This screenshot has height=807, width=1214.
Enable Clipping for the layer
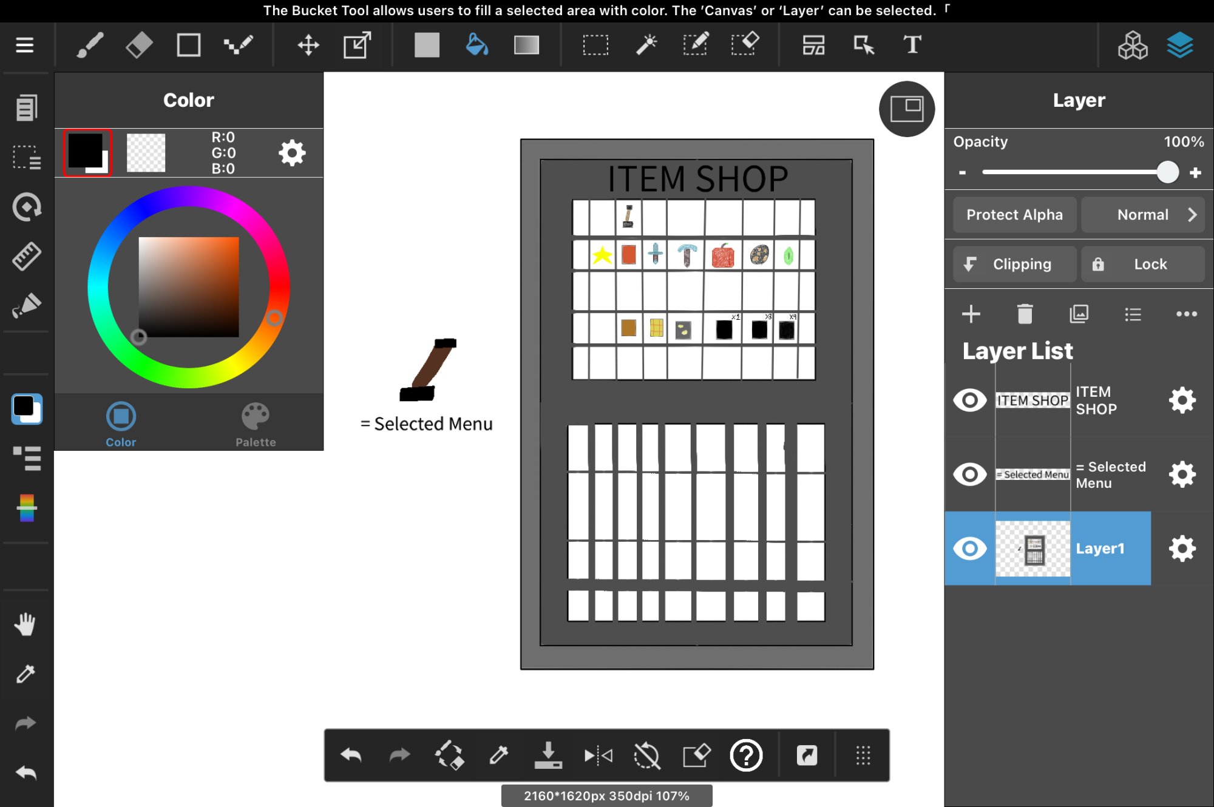tap(1014, 265)
